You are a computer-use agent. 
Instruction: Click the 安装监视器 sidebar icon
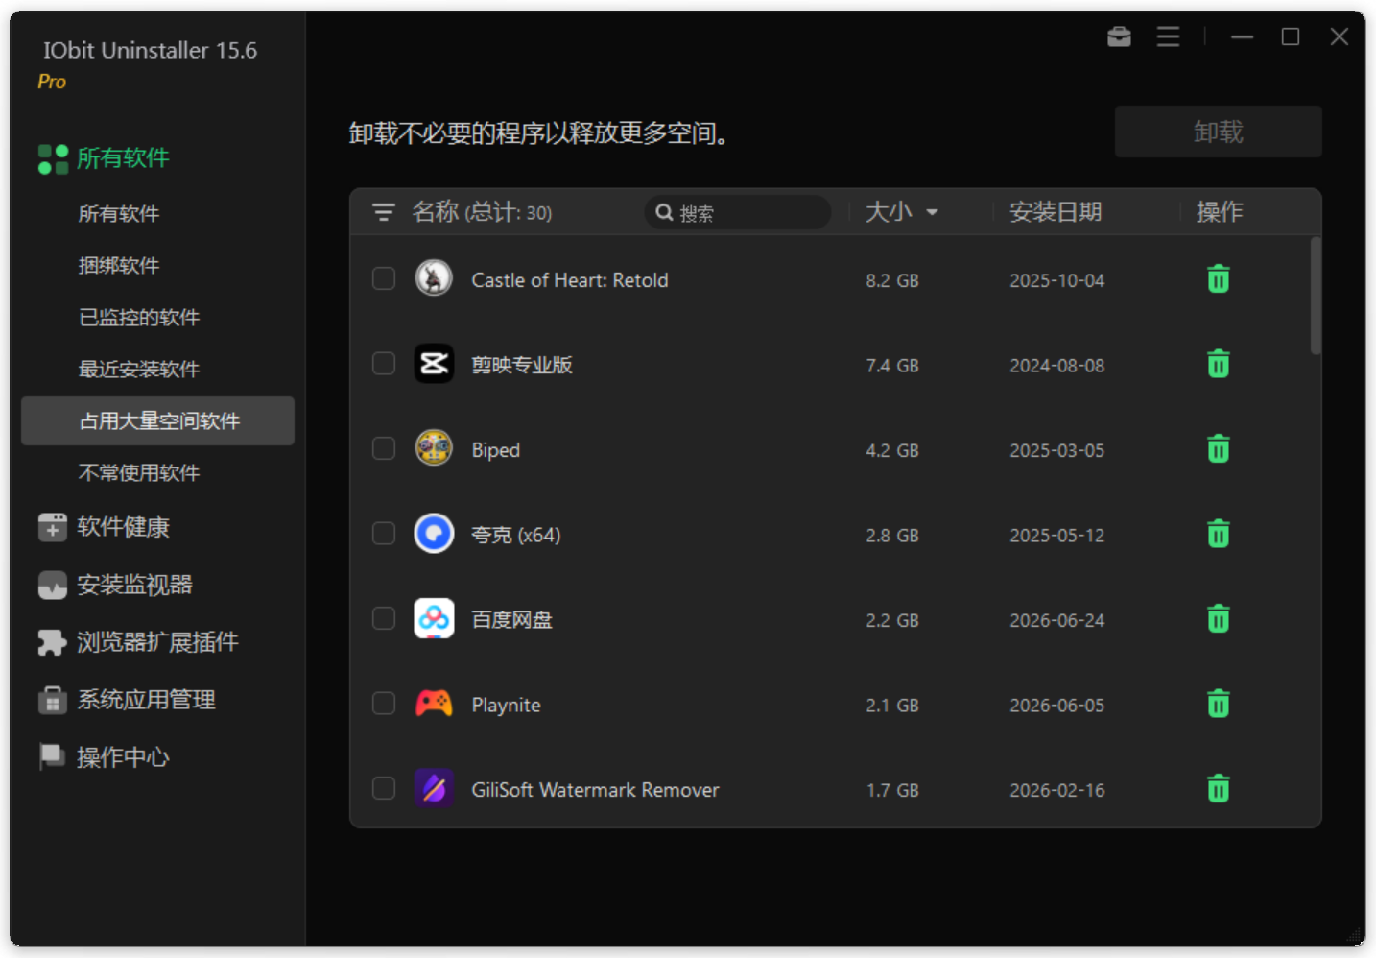pos(53,585)
